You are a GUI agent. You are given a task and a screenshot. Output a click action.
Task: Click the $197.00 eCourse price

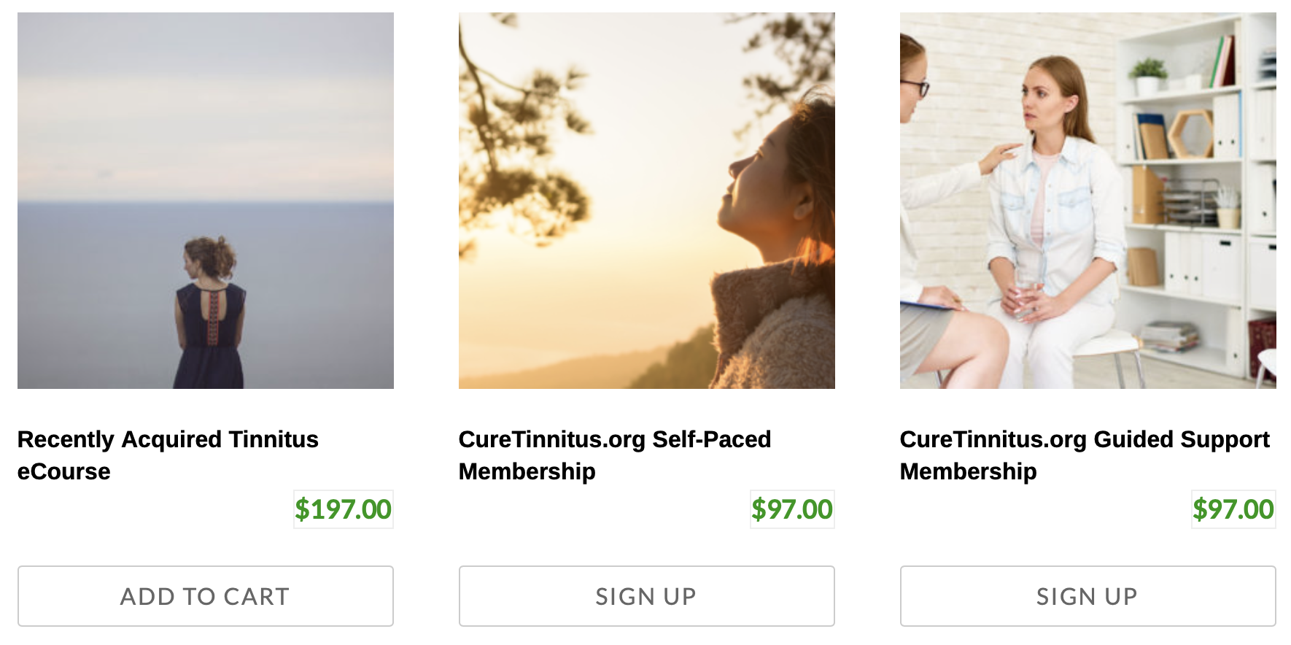(343, 509)
